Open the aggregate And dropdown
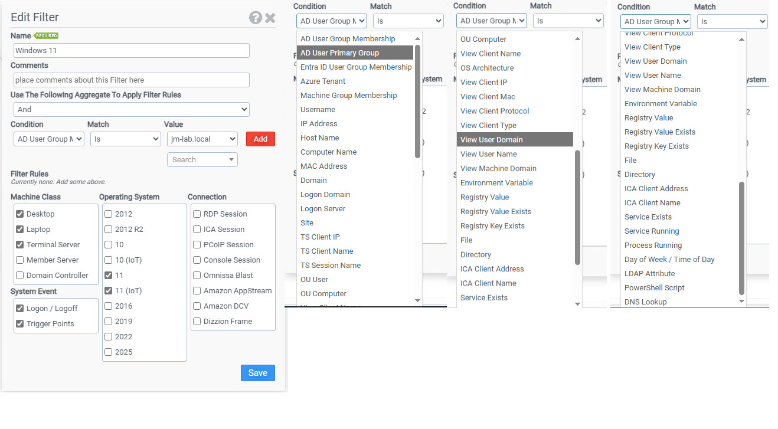The height and width of the screenshot is (429, 778). 131,110
